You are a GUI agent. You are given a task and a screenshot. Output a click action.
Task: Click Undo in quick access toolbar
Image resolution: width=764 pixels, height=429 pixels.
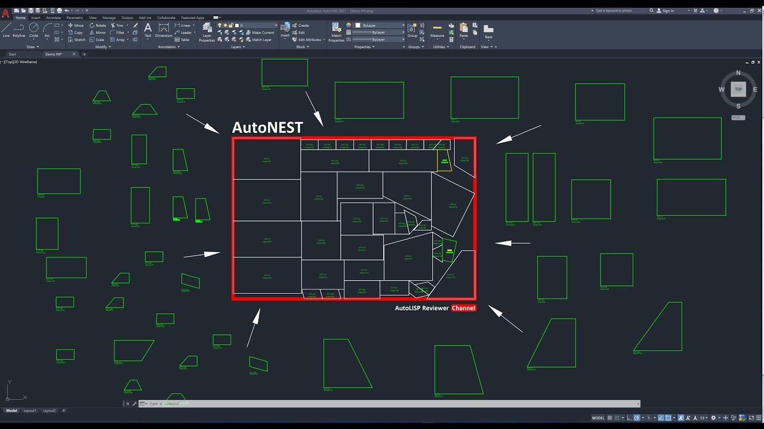tap(67, 10)
